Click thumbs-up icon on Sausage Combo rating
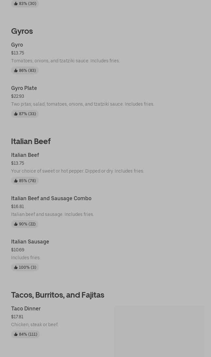This screenshot has width=211, height=357. click(x=16, y=224)
